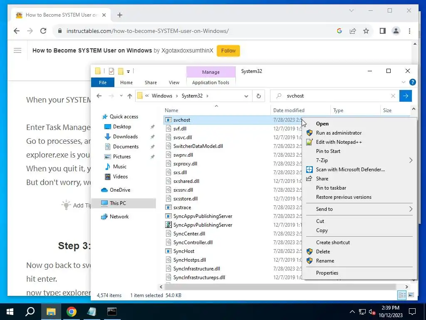Go back in File Explorer
This screenshot has width=426, height=320.
(99, 96)
